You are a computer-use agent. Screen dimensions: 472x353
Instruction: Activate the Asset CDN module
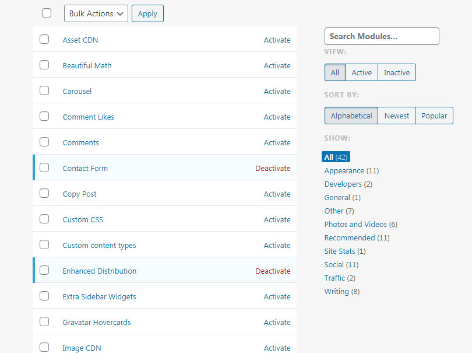(277, 40)
